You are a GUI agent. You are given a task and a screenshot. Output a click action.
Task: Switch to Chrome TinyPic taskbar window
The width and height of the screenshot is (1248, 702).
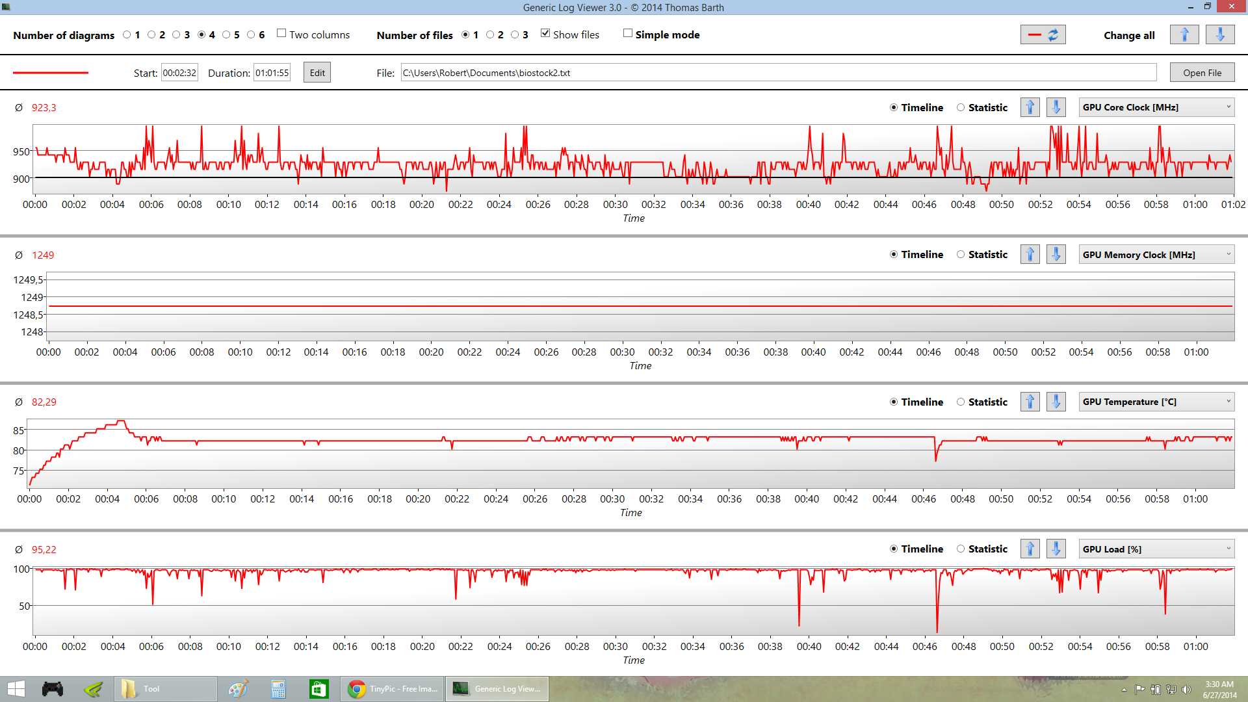pyautogui.click(x=393, y=689)
